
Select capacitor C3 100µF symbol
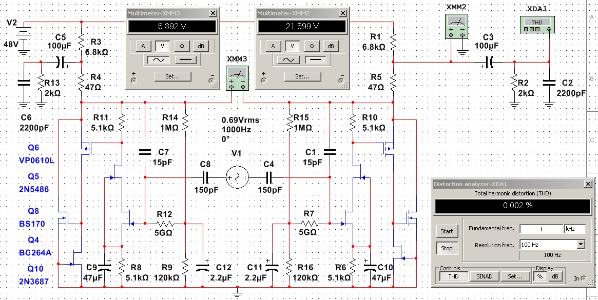click(489, 62)
